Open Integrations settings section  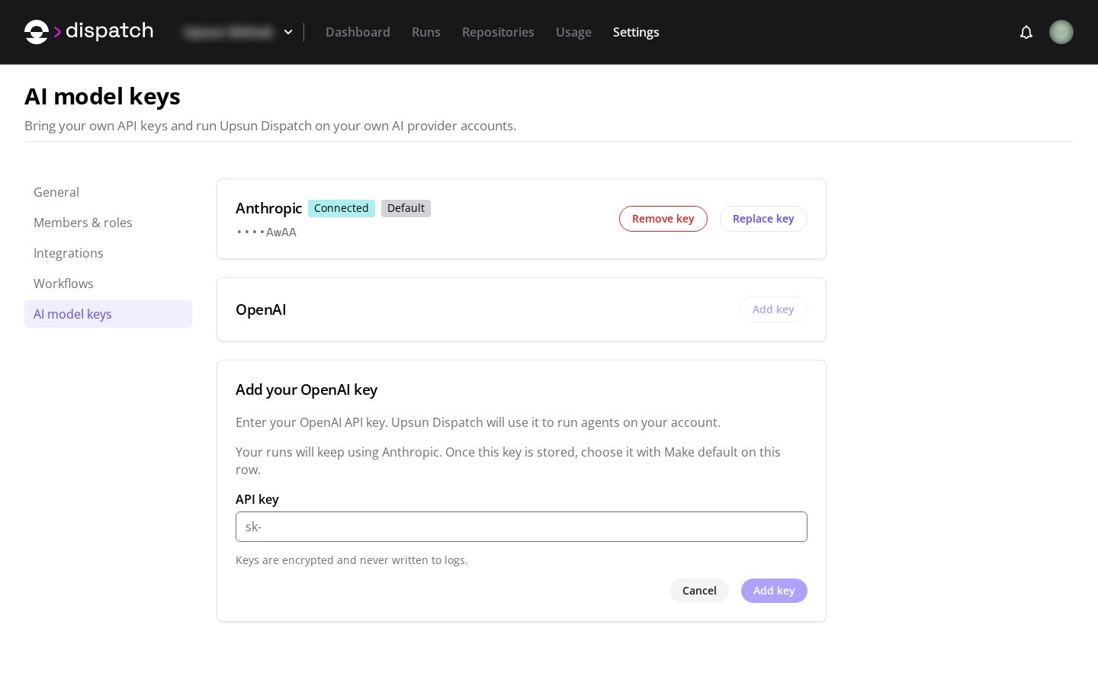point(108,253)
